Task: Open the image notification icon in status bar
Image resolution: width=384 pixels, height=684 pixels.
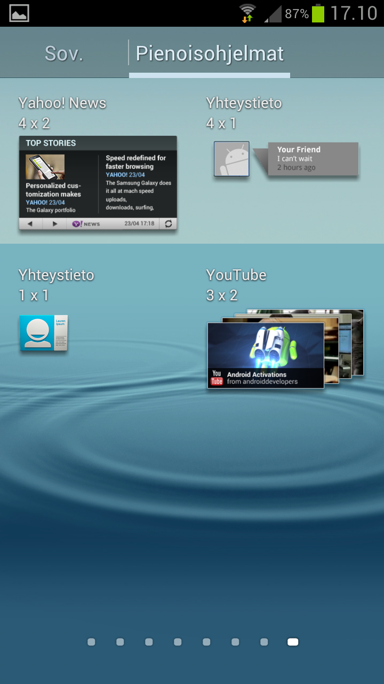Action: click(x=19, y=13)
